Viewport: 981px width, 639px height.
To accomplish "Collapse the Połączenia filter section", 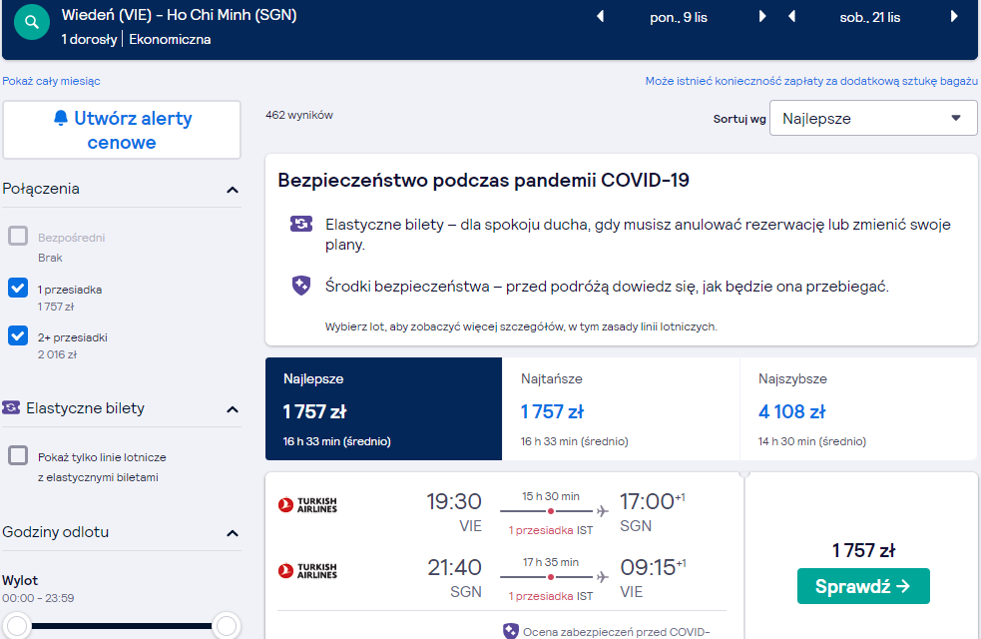I will pyautogui.click(x=233, y=190).
